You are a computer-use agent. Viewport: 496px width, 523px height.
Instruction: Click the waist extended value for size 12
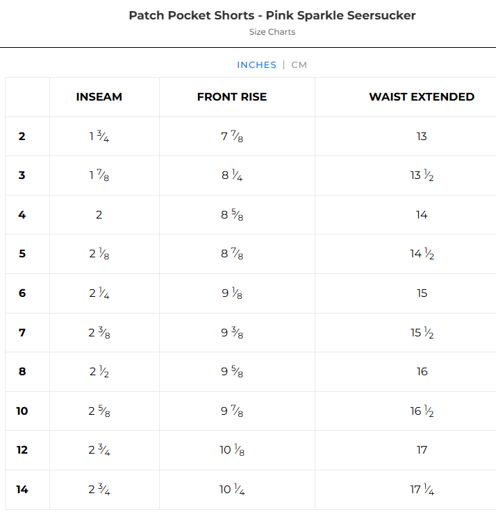tap(422, 450)
